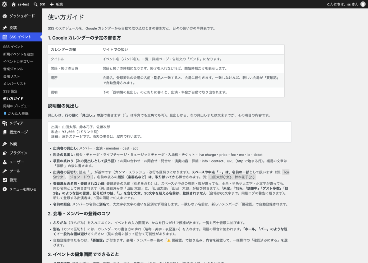Open 会場リスト submenu

pos(11,76)
